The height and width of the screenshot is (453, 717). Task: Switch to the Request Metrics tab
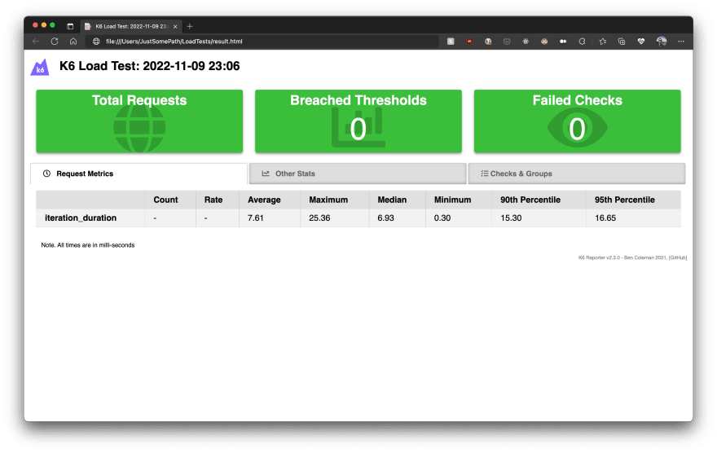coord(139,174)
